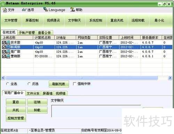Enable the 强制中转 checkbox

[74, 84]
